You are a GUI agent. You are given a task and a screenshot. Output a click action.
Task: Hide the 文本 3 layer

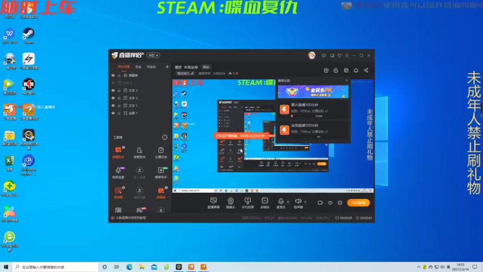pyautogui.click(x=113, y=90)
